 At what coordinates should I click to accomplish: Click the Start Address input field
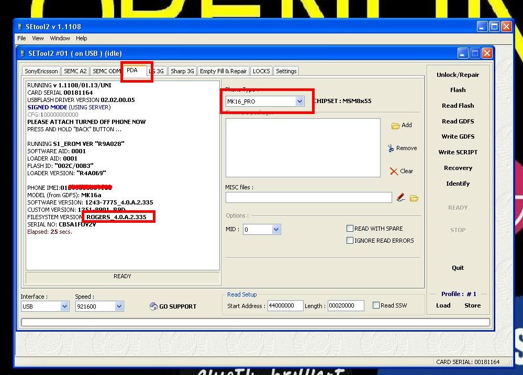[x=285, y=306]
